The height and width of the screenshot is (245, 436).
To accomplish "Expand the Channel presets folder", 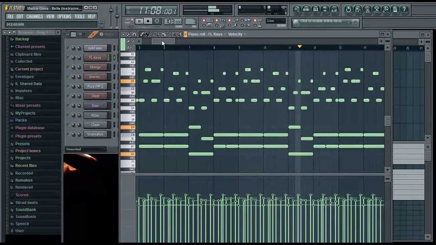I will click(x=30, y=47).
